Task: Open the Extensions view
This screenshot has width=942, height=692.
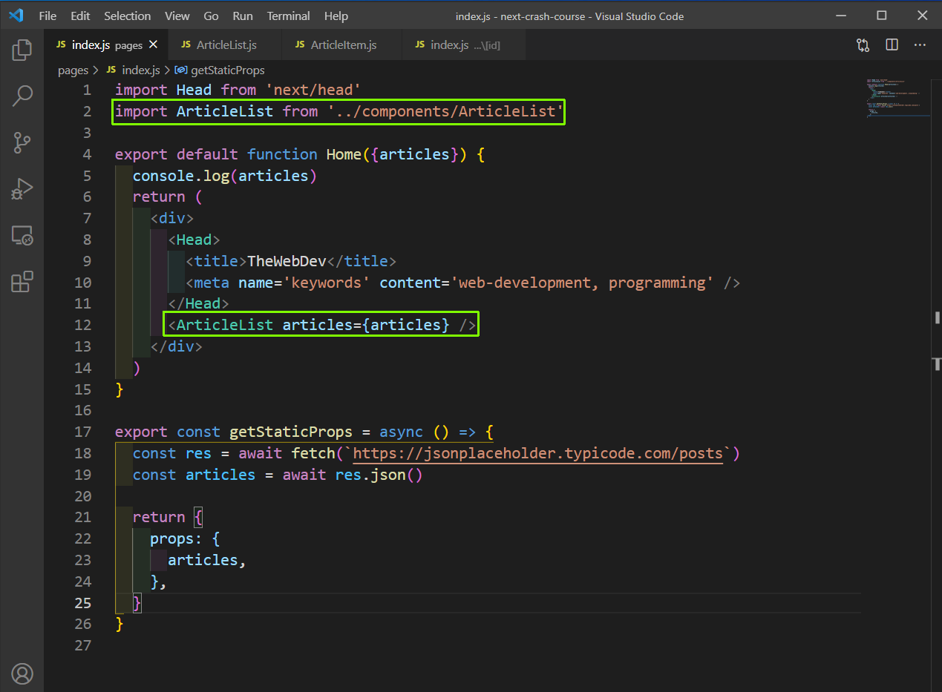Action: [22, 282]
